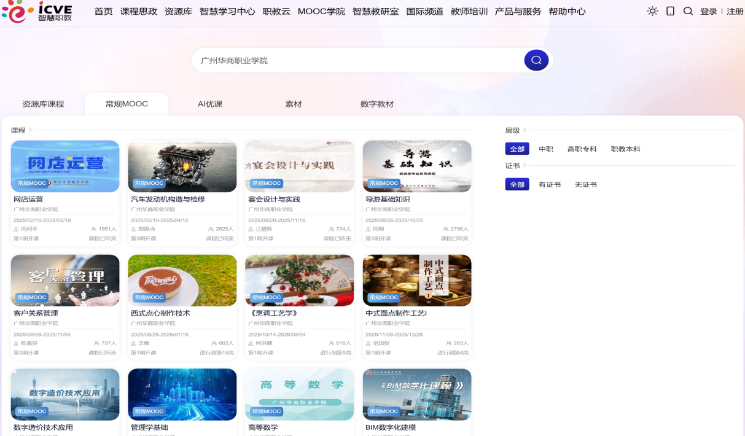Choose the 有证书 certificate filter

(550, 185)
